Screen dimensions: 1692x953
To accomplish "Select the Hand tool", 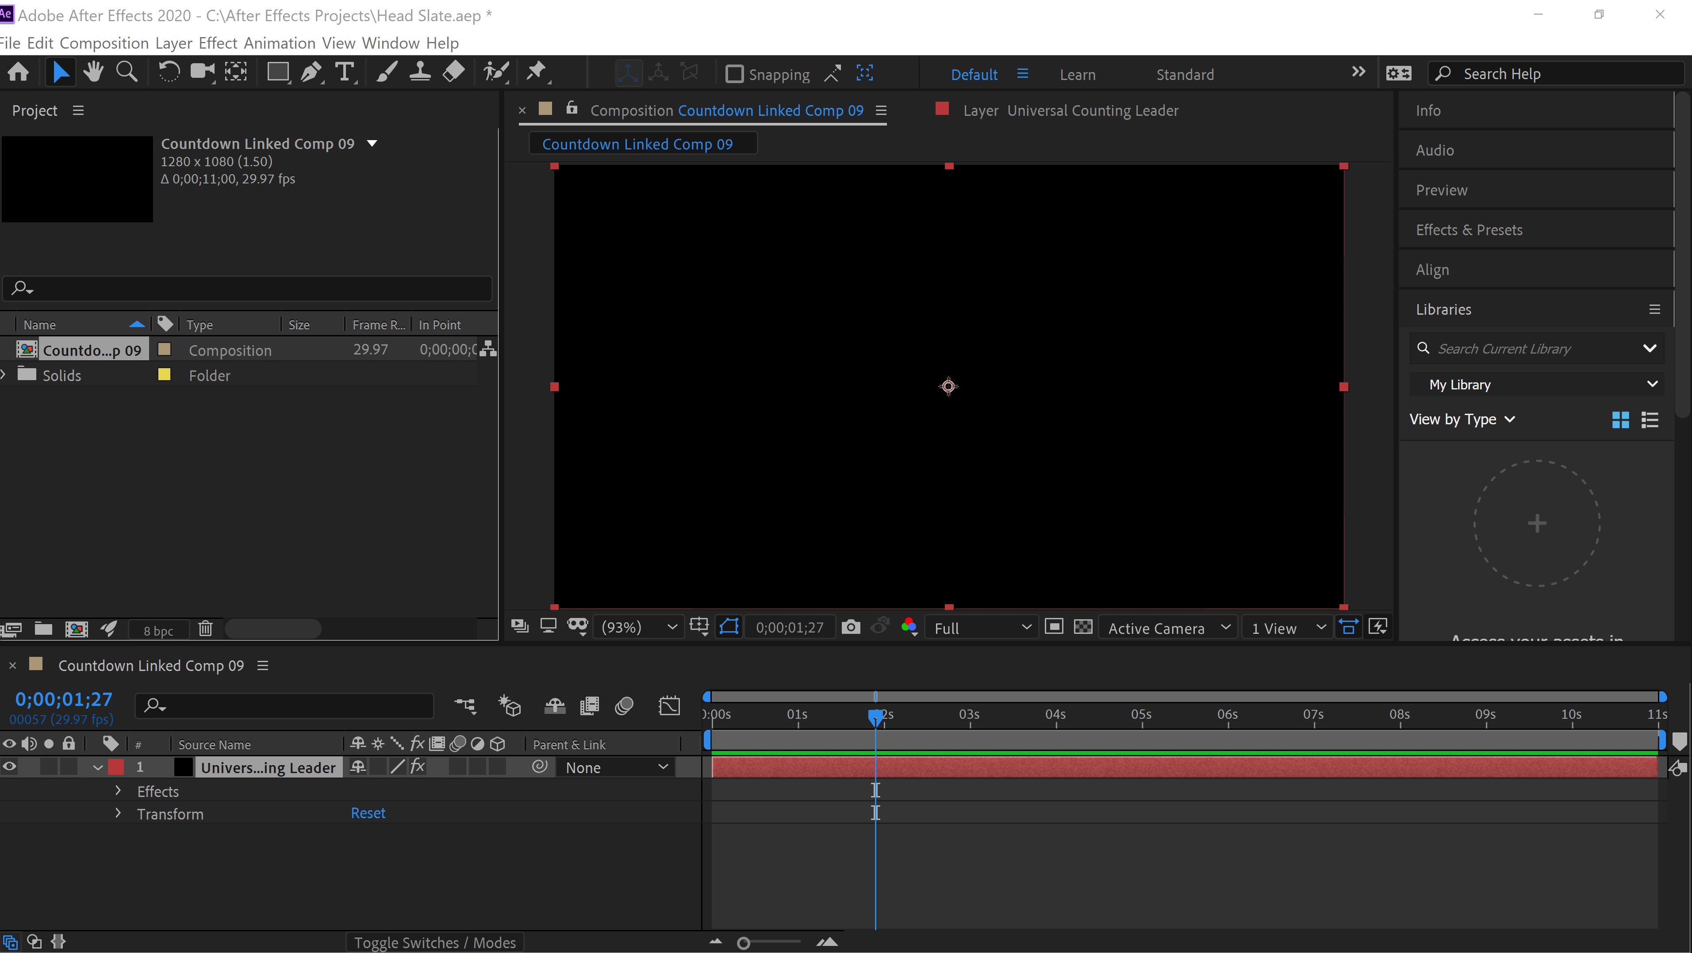I will (x=93, y=72).
